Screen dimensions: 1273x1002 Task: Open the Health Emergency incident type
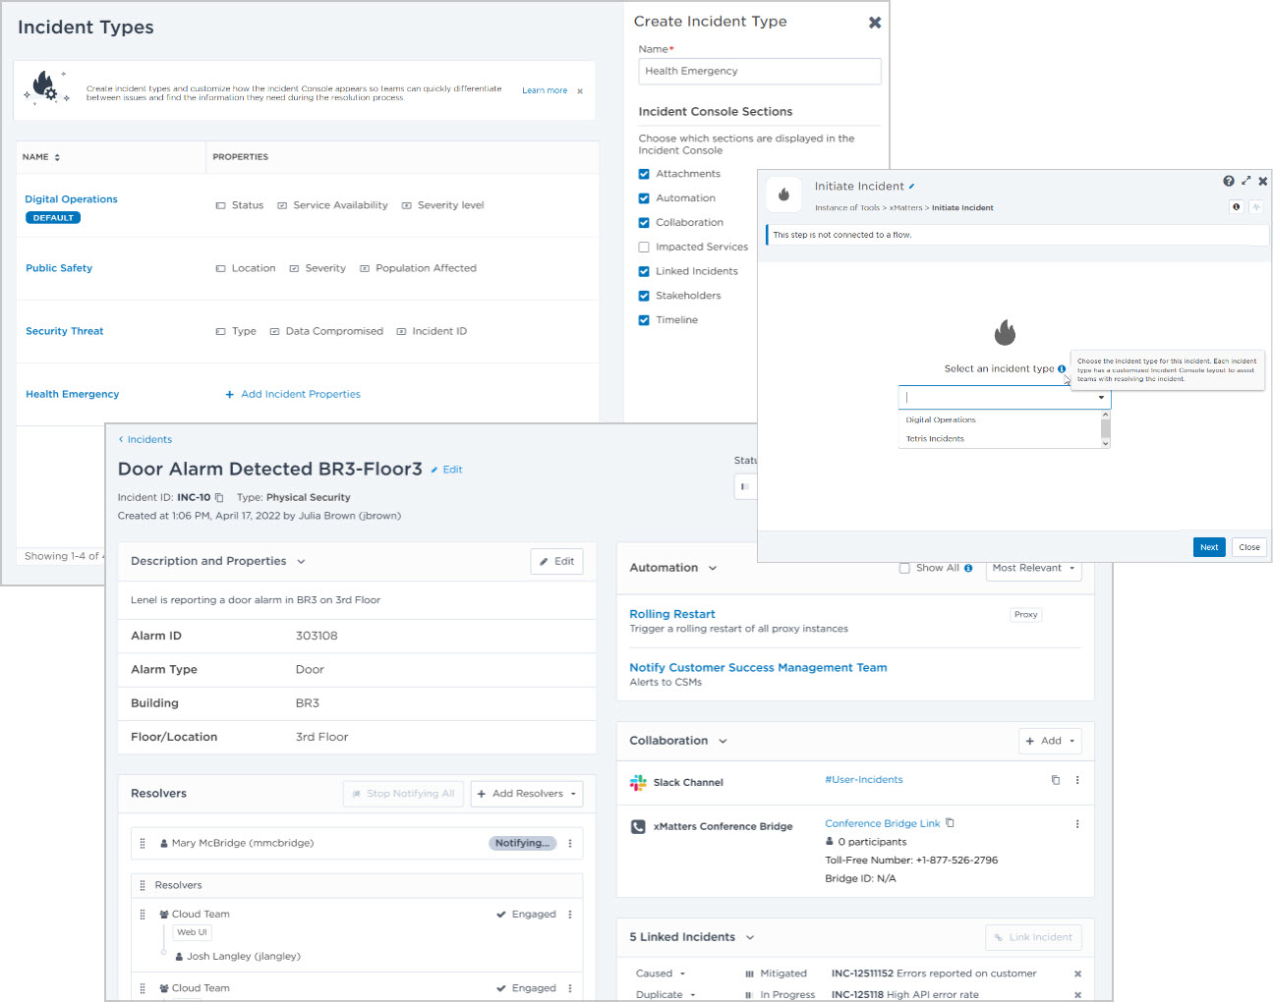73,394
